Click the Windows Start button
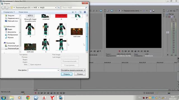179x100 pixels. 3,97
